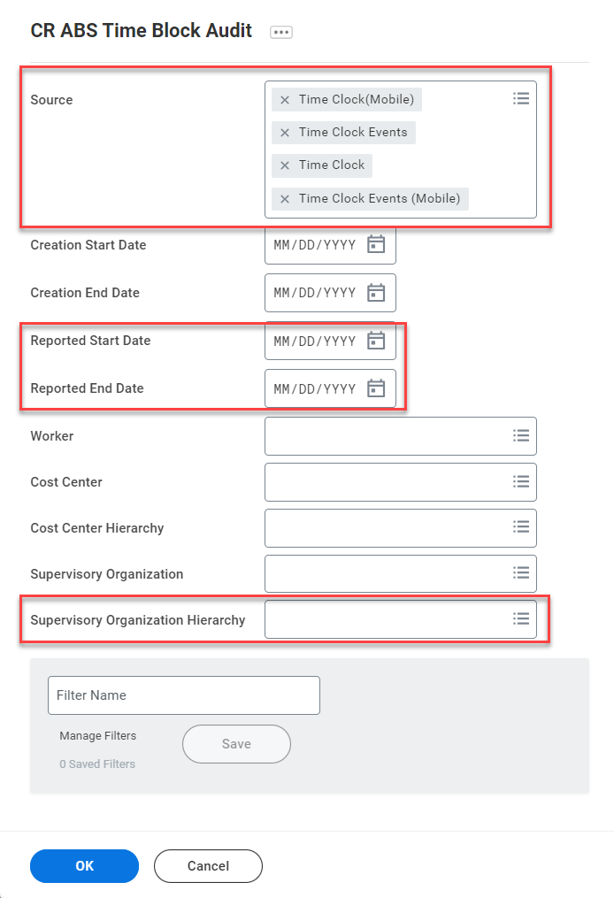614x898 pixels.
Task: Save the current filter
Action: (235, 743)
